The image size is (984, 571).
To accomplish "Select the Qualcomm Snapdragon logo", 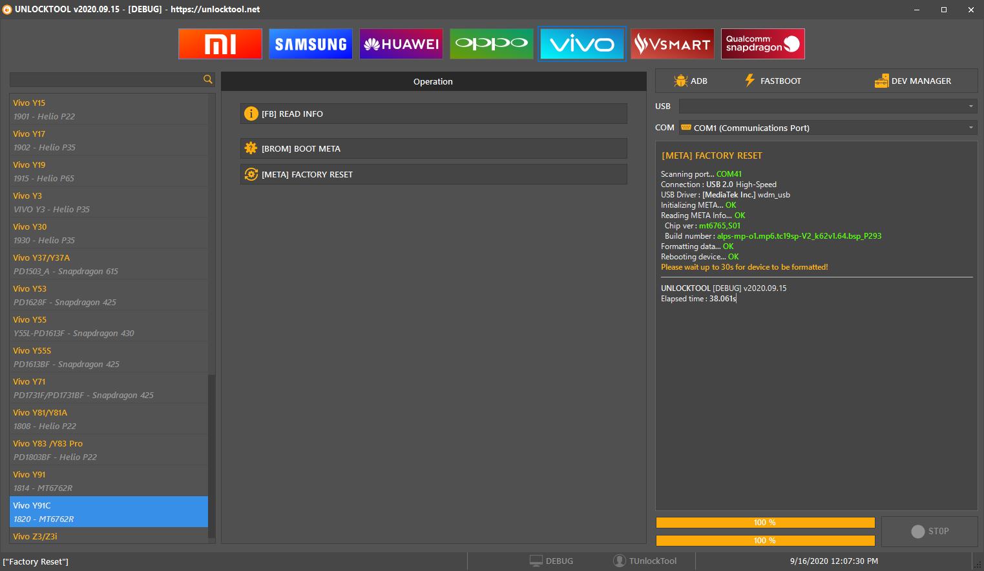I will click(763, 44).
